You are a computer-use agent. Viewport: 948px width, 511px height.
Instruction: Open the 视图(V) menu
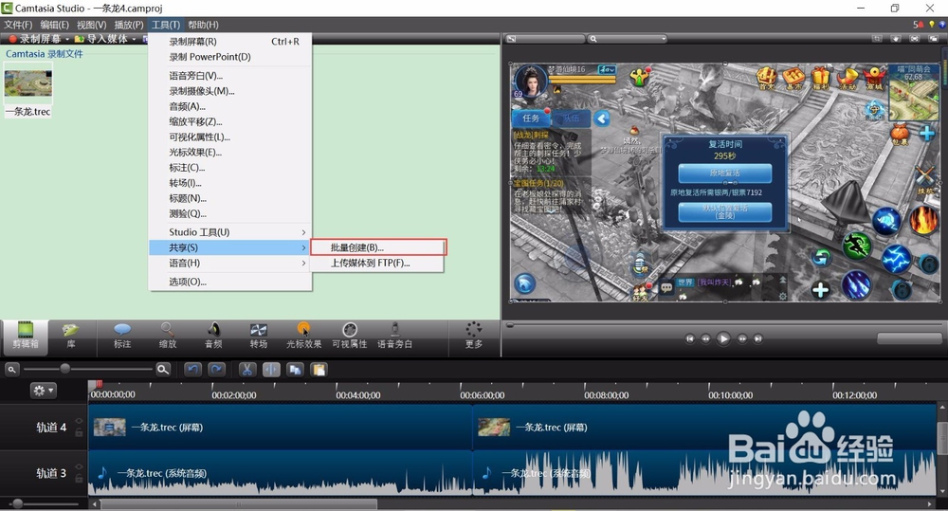pyautogui.click(x=91, y=25)
